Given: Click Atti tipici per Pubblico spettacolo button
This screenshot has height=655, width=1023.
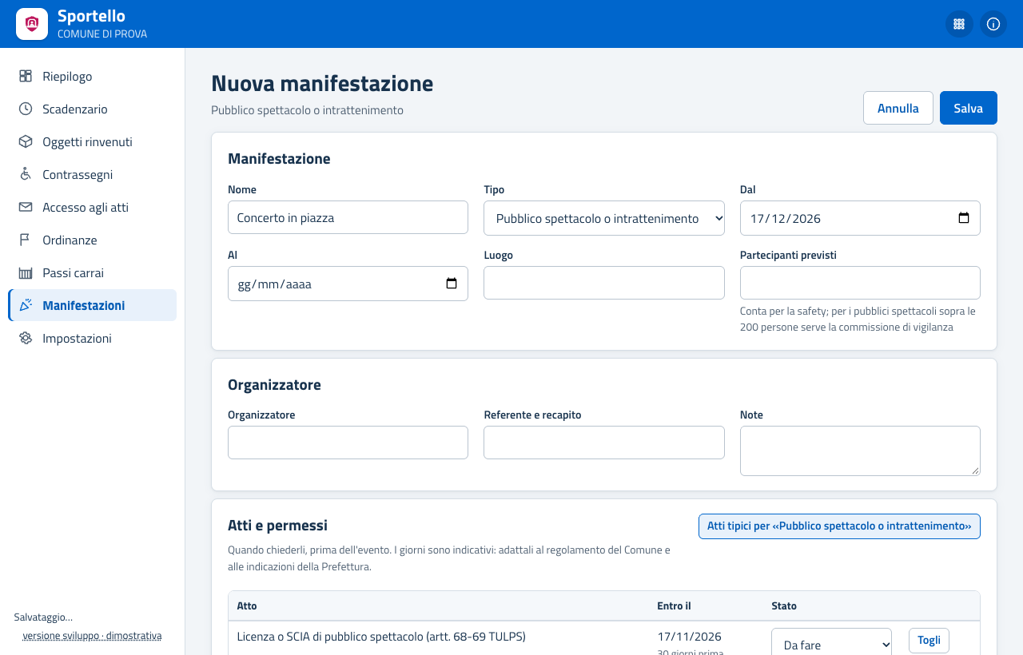Looking at the screenshot, I should 839,526.
